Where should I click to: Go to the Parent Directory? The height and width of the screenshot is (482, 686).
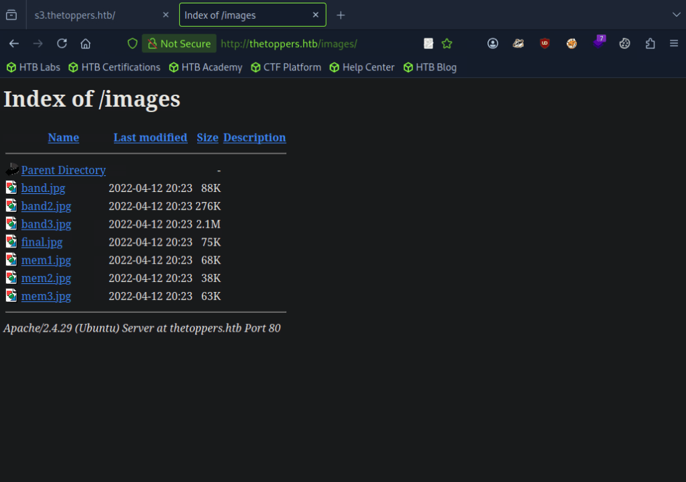coord(63,171)
